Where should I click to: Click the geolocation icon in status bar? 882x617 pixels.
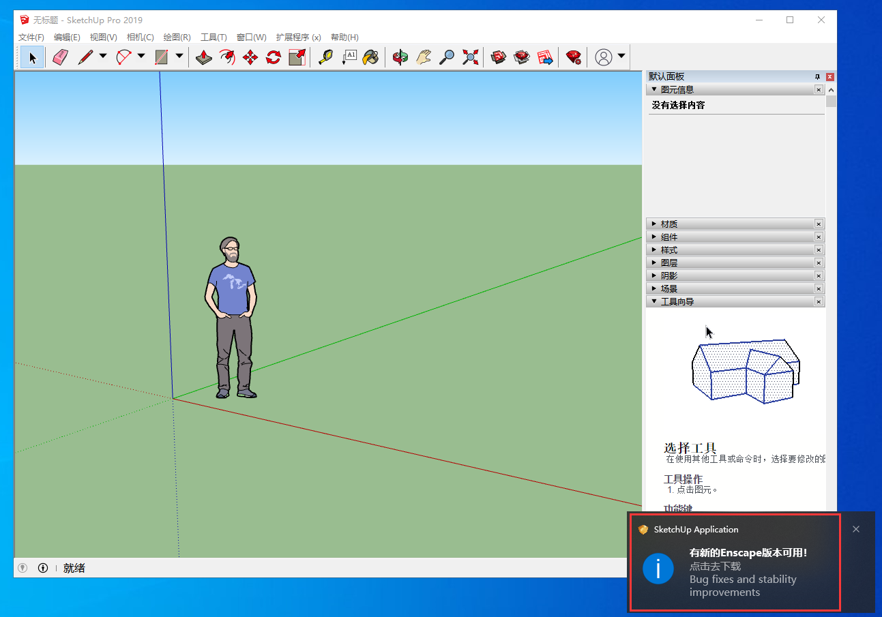pyautogui.click(x=23, y=568)
